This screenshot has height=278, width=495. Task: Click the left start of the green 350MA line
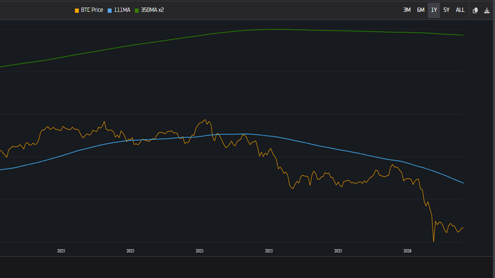click(1, 66)
